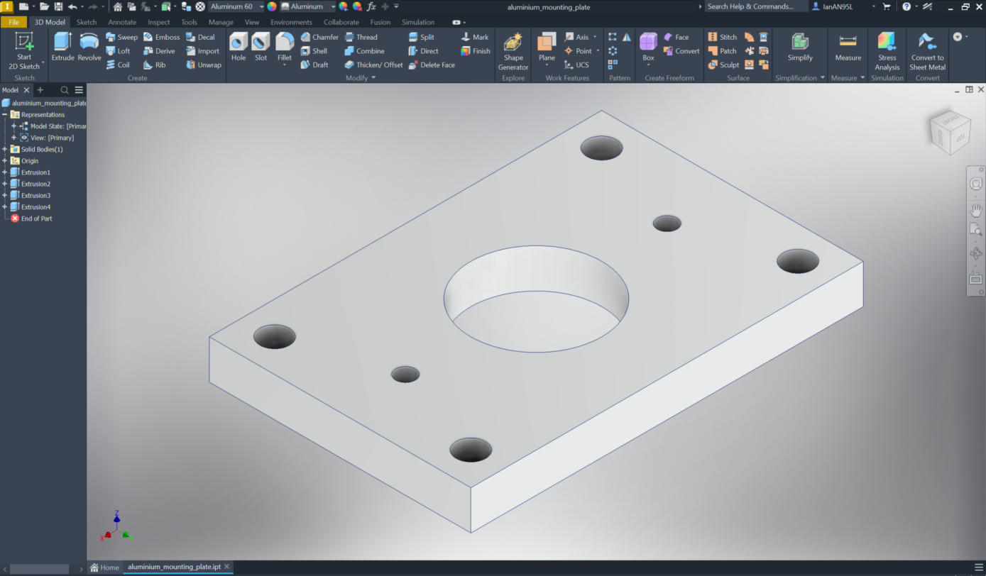
Task: Use the Split tool
Action: [421, 37]
